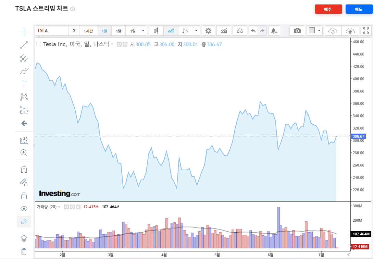This screenshot has width=374, height=259.
Task: Switch to area line chart style
Action: [x=171, y=30]
